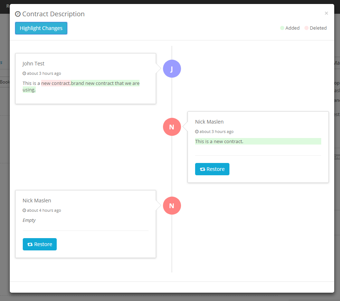
Task: Toggle the Highlight Changes mode
Action: 41,28
